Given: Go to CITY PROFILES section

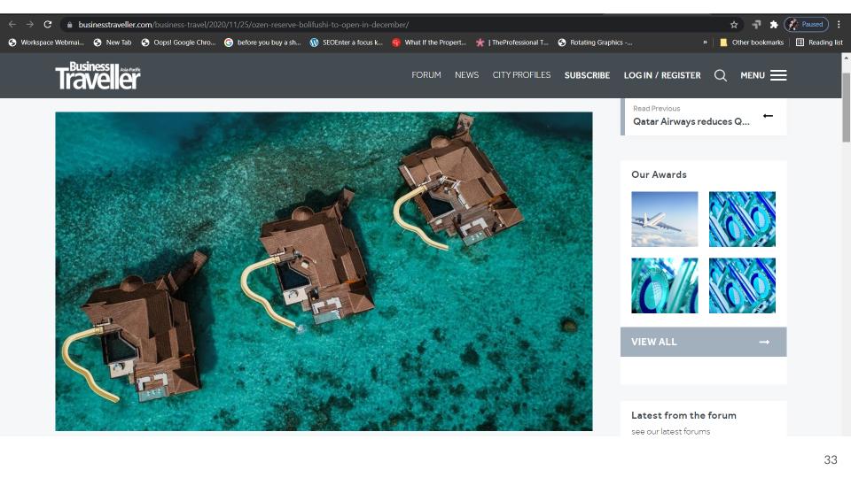Looking at the screenshot, I should click(x=521, y=75).
